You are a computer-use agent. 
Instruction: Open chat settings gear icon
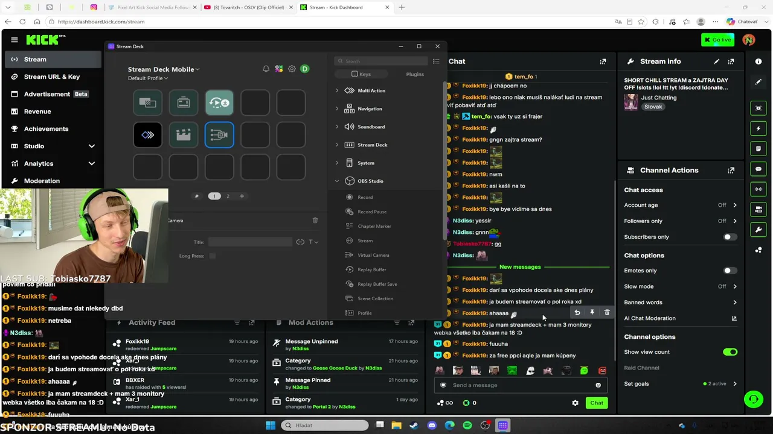tap(575, 403)
